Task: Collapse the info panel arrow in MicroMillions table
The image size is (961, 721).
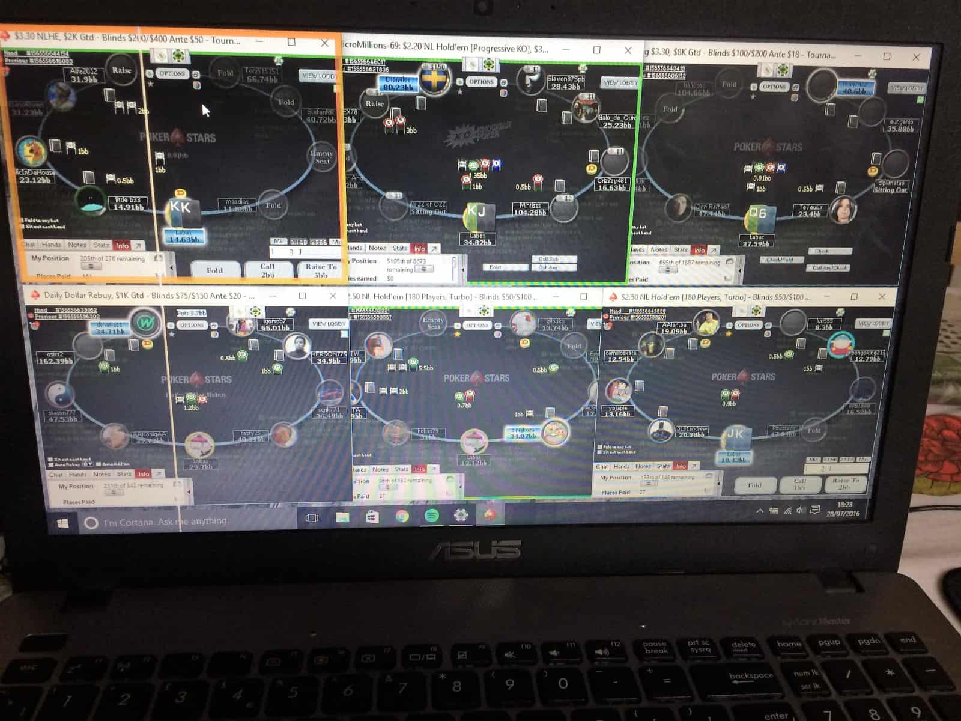Action: 463,271
